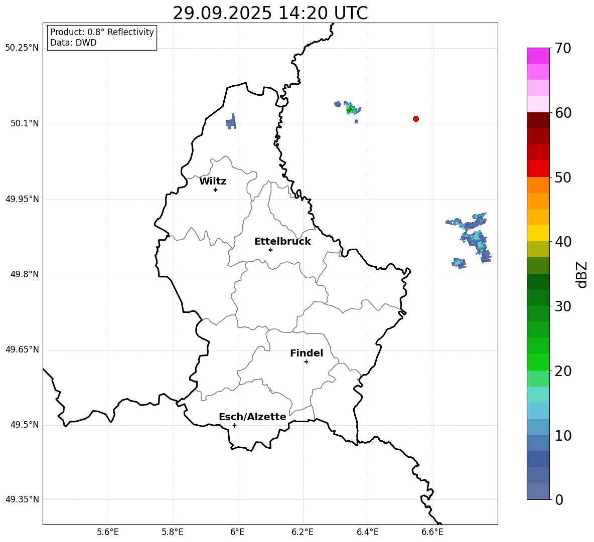Click the dBZ colorbar axis label
Screen dimensions: 594x542
[582, 274]
